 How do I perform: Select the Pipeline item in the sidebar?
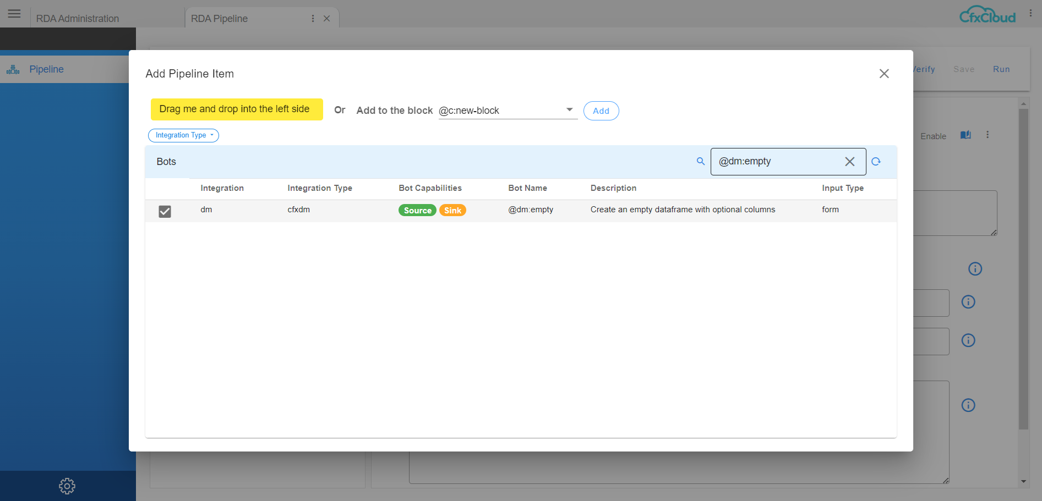pos(46,69)
